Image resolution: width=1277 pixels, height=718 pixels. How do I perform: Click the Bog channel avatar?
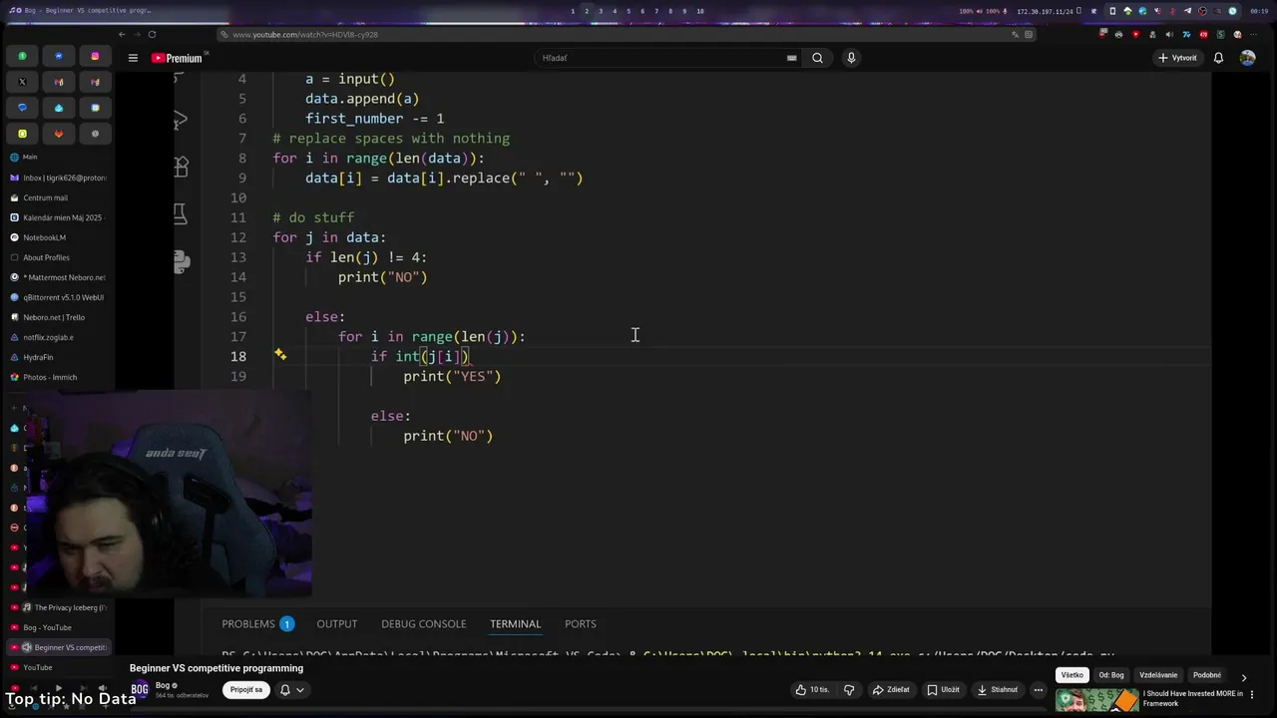pos(140,689)
